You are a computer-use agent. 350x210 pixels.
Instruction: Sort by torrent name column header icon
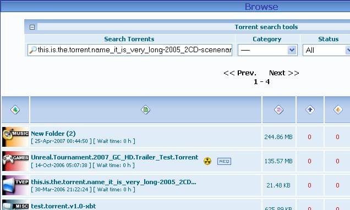coord(145,110)
